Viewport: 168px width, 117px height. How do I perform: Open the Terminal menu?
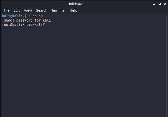tap(58, 10)
